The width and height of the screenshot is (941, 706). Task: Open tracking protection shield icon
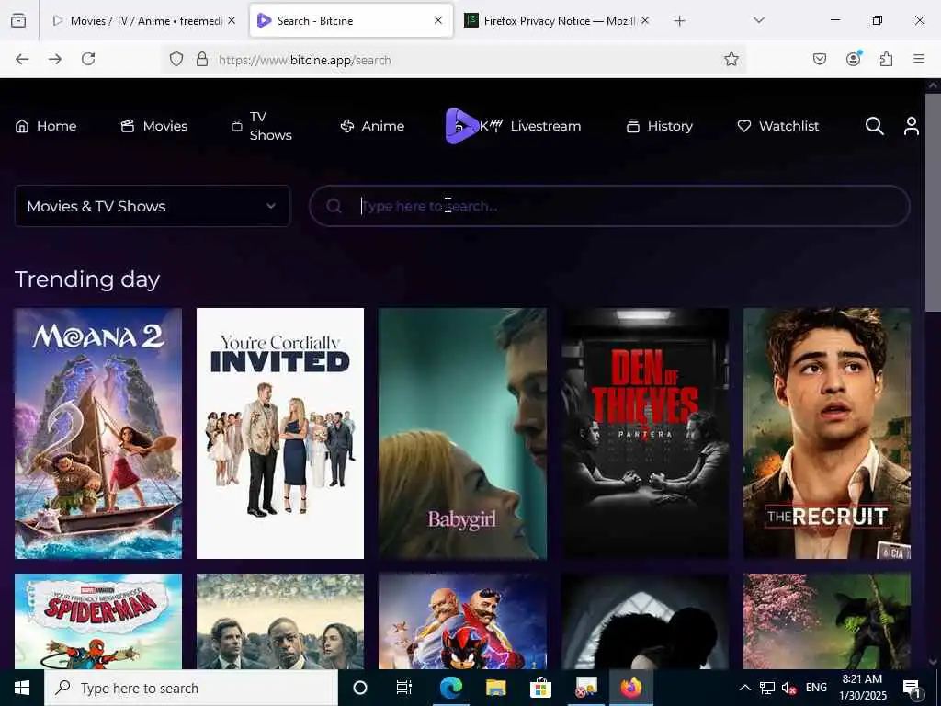176,60
